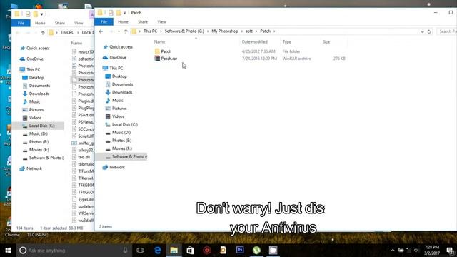Screen dimensions: 457x257
Task: Select This PC in the Patch window sidebar
Action: 116,68
